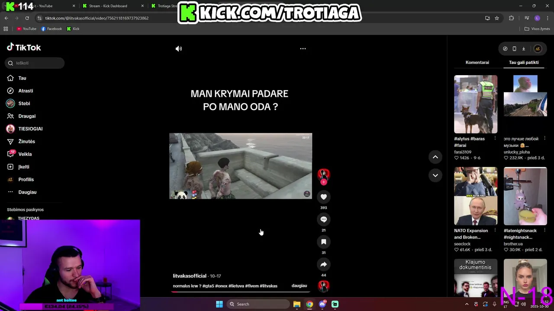
Task: Open the Kick bookmark
Action: [73, 29]
